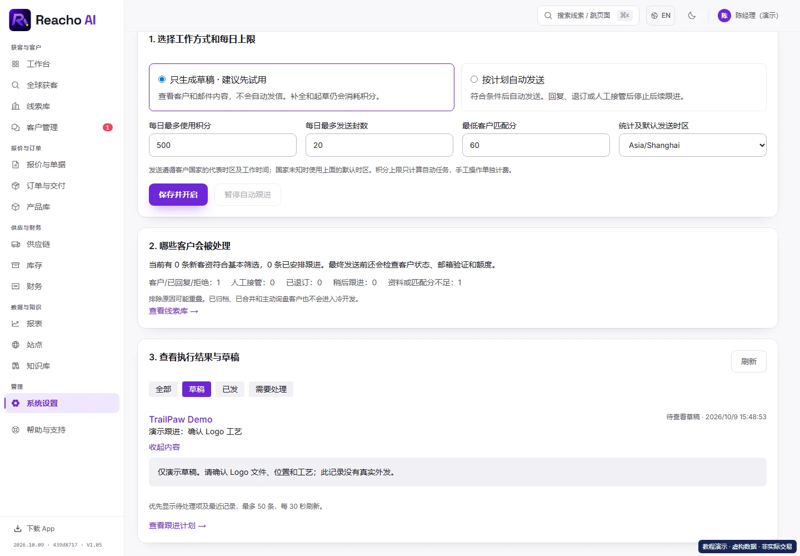This screenshot has height=556, width=800.
Task: Open 供应链 truck icon
Action: click(16, 244)
